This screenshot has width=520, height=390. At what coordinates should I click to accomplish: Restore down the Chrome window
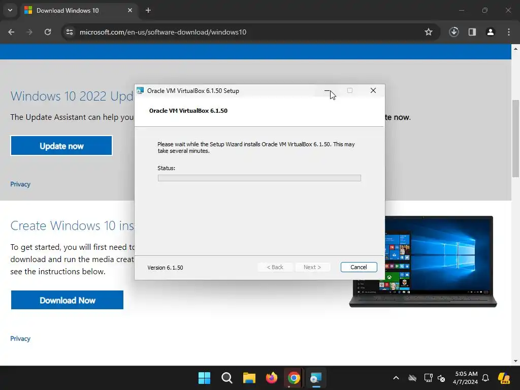click(485, 10)
